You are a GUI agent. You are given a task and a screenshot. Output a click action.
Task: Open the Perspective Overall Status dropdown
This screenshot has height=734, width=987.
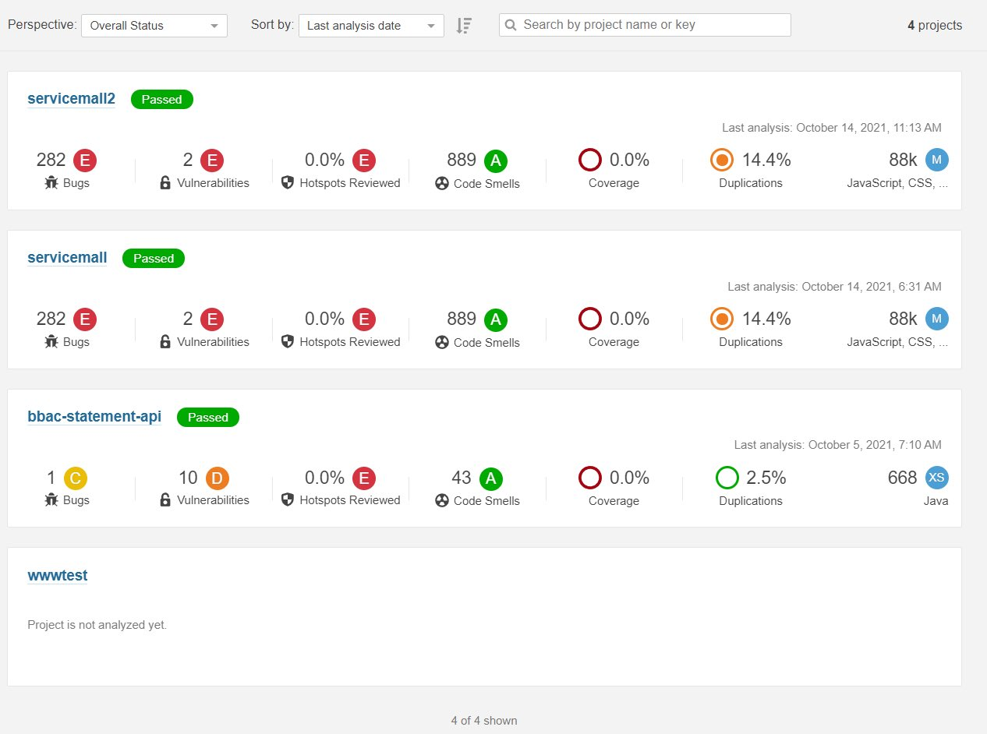tap(154, 25)
